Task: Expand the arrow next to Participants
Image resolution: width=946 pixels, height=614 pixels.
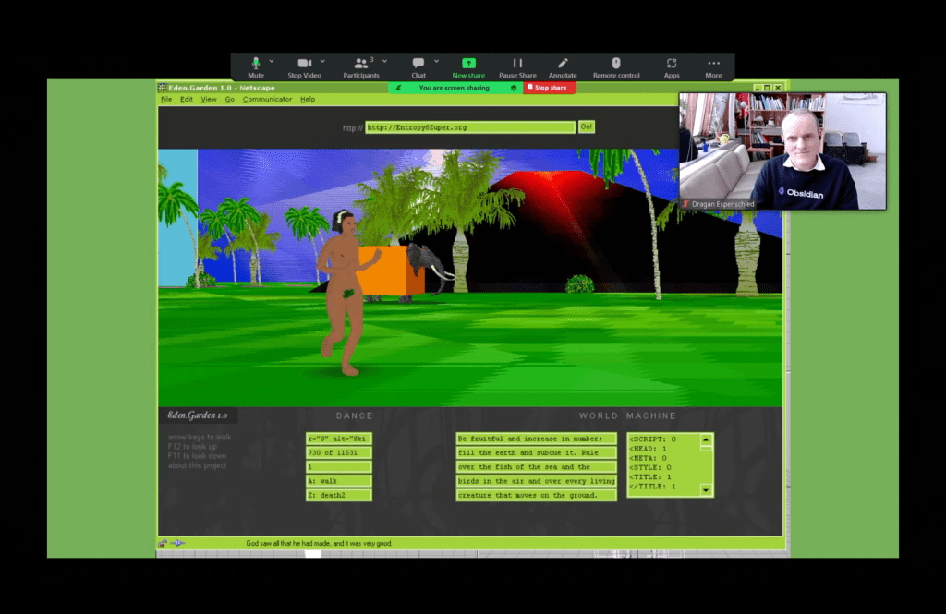Action: 385,61
